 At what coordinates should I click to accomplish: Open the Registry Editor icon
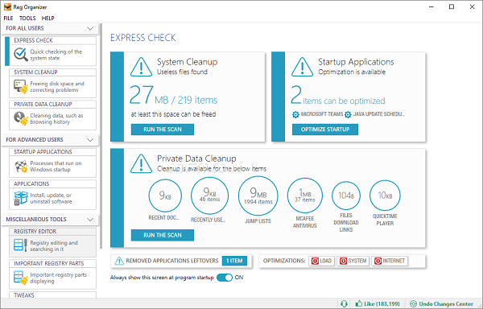click(x=21, y=245)
